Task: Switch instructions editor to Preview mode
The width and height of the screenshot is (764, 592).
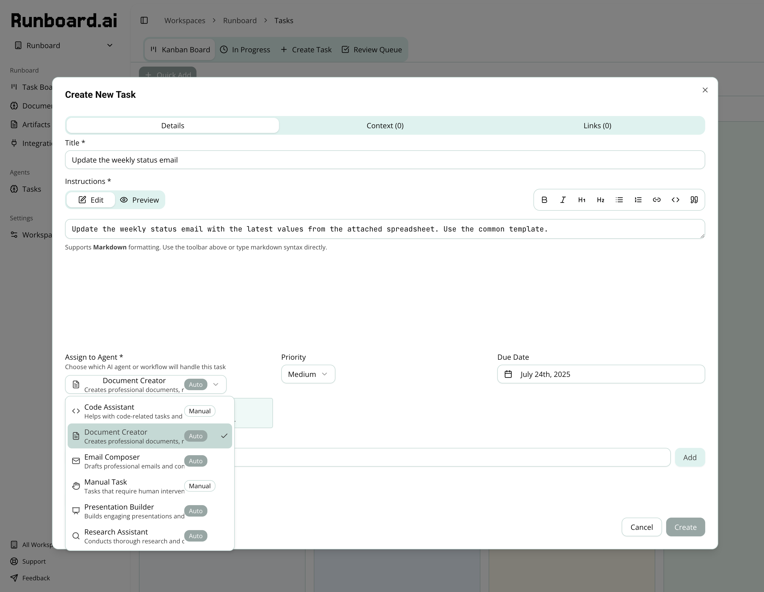Action: (x=139, y=200)
